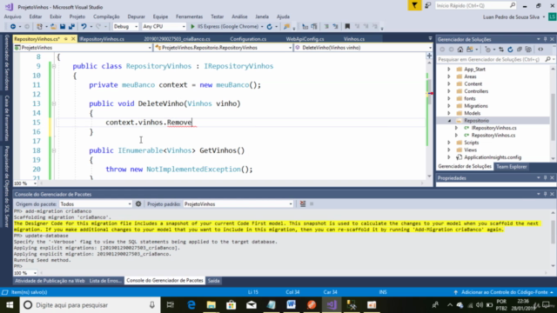The image size is (557, 313).
Task: Open Package Manager Console settings gear
Action: pos(138,204)
